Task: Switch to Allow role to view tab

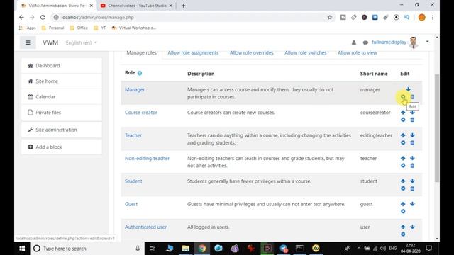Action: click(358, 52)
